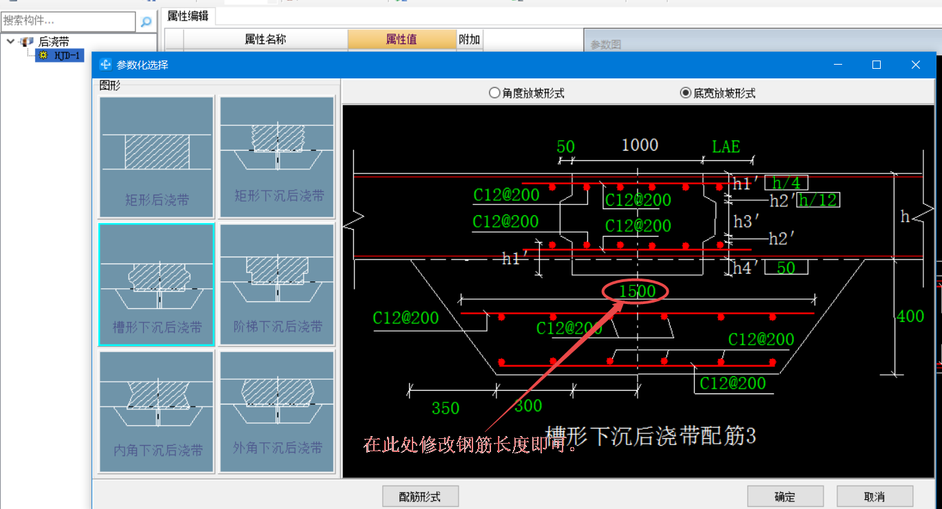
Task: Edit the 1500 rebar length value
Action: pos(637,292)
